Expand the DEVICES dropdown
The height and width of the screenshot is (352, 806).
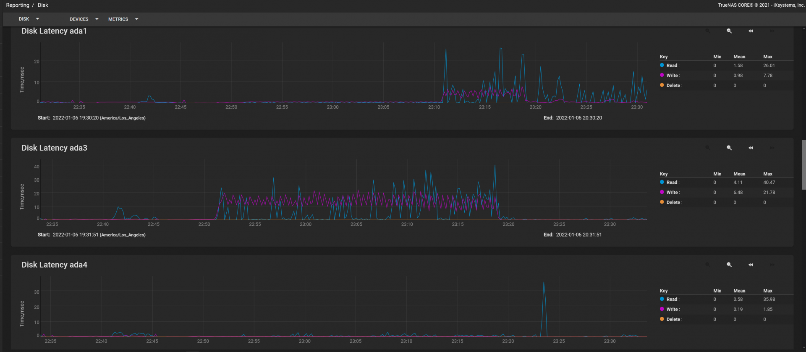pyautogui.click(x=84, y=19)
